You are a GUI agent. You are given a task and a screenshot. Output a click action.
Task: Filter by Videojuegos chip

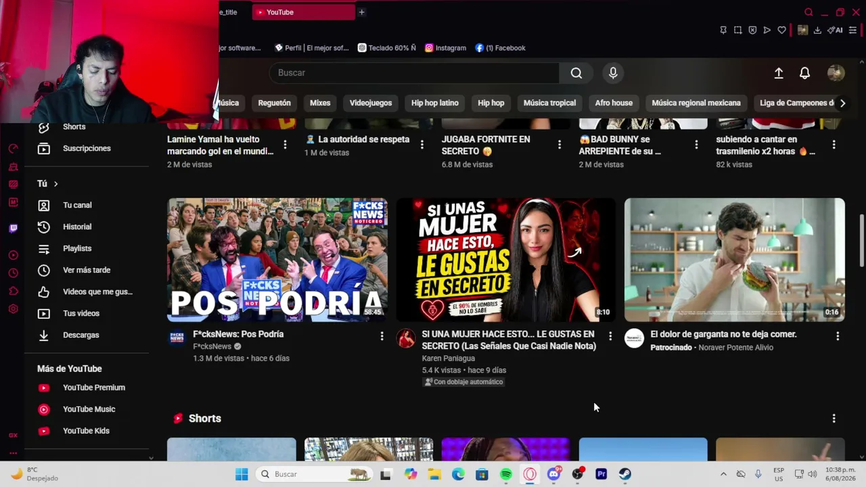[371, 103]
